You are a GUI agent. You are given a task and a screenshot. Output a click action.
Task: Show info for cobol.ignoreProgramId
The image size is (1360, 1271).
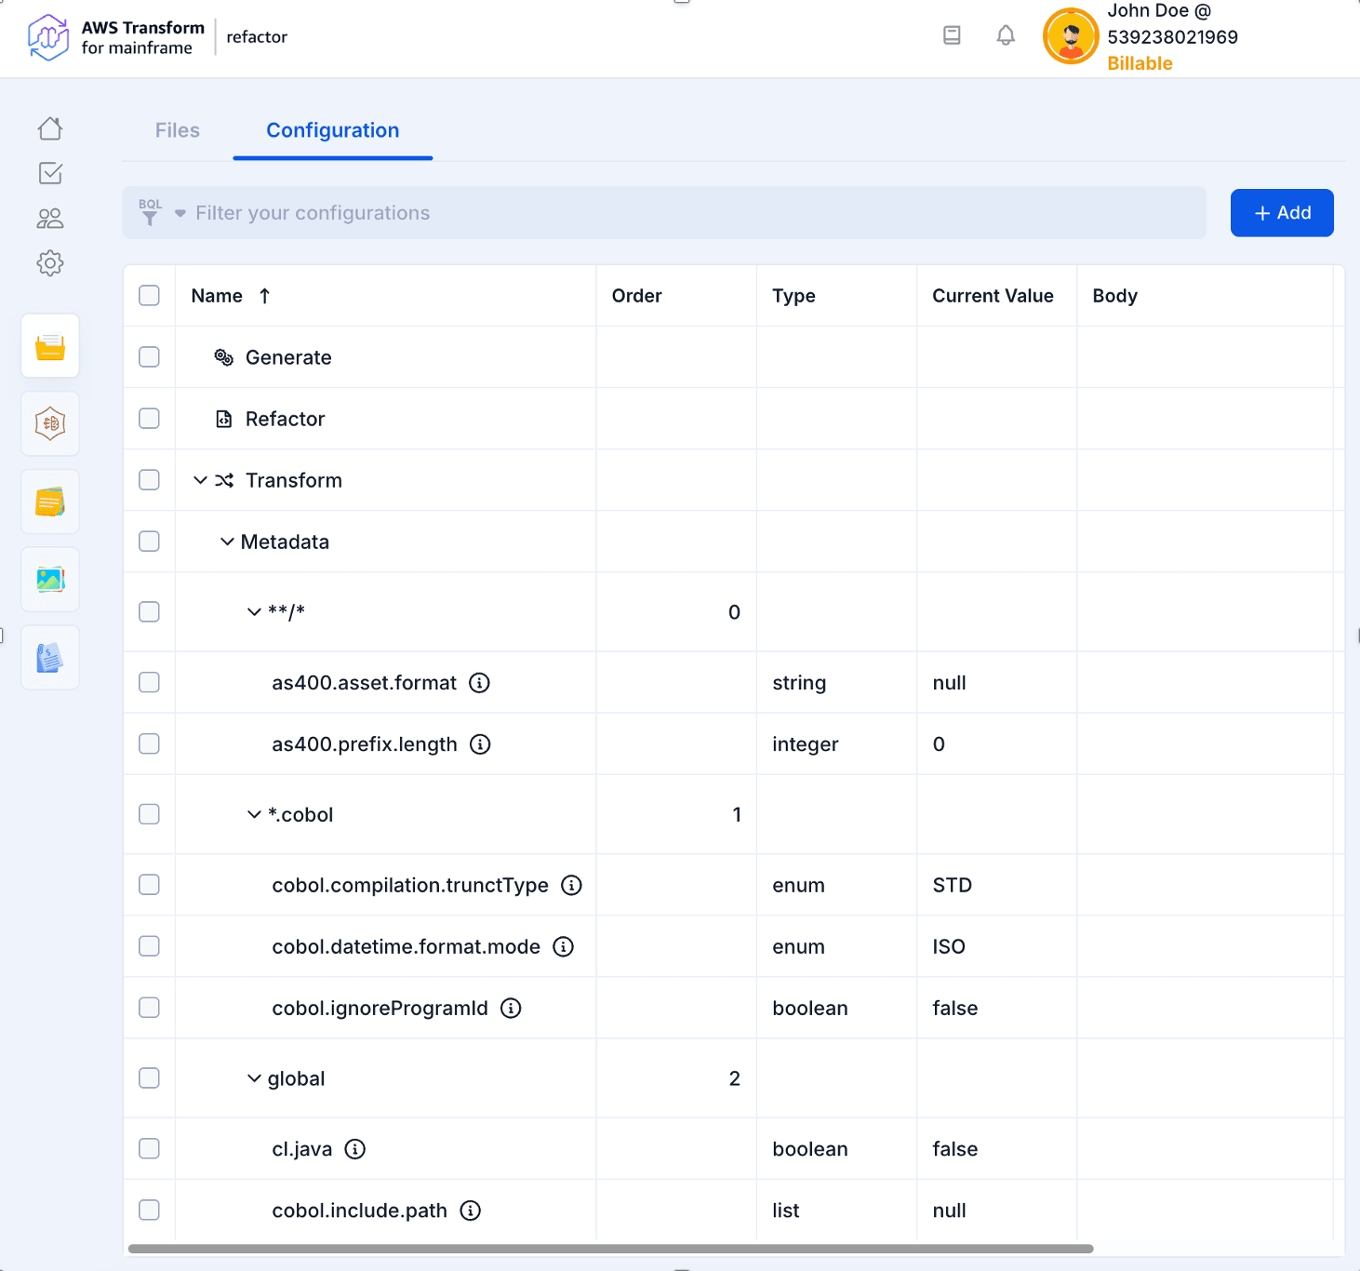pos(511,1008)
